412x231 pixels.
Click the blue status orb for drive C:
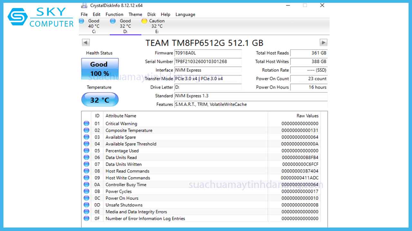coord(81,21)
